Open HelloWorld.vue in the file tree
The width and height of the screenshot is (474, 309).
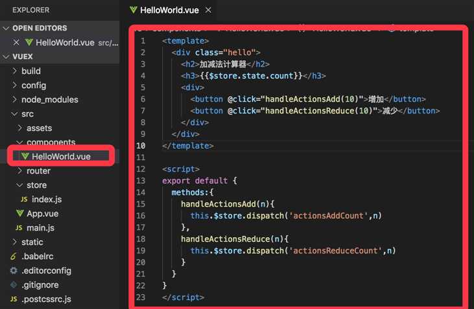61,157
